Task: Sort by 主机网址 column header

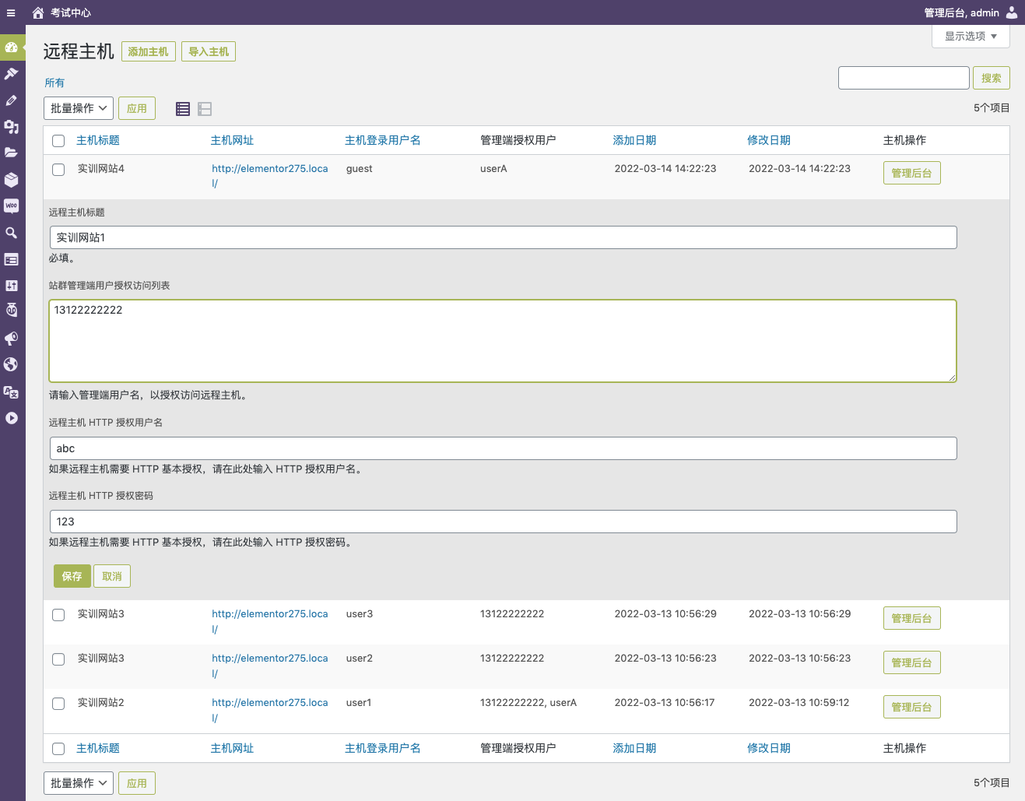Action: pos(232,140)
